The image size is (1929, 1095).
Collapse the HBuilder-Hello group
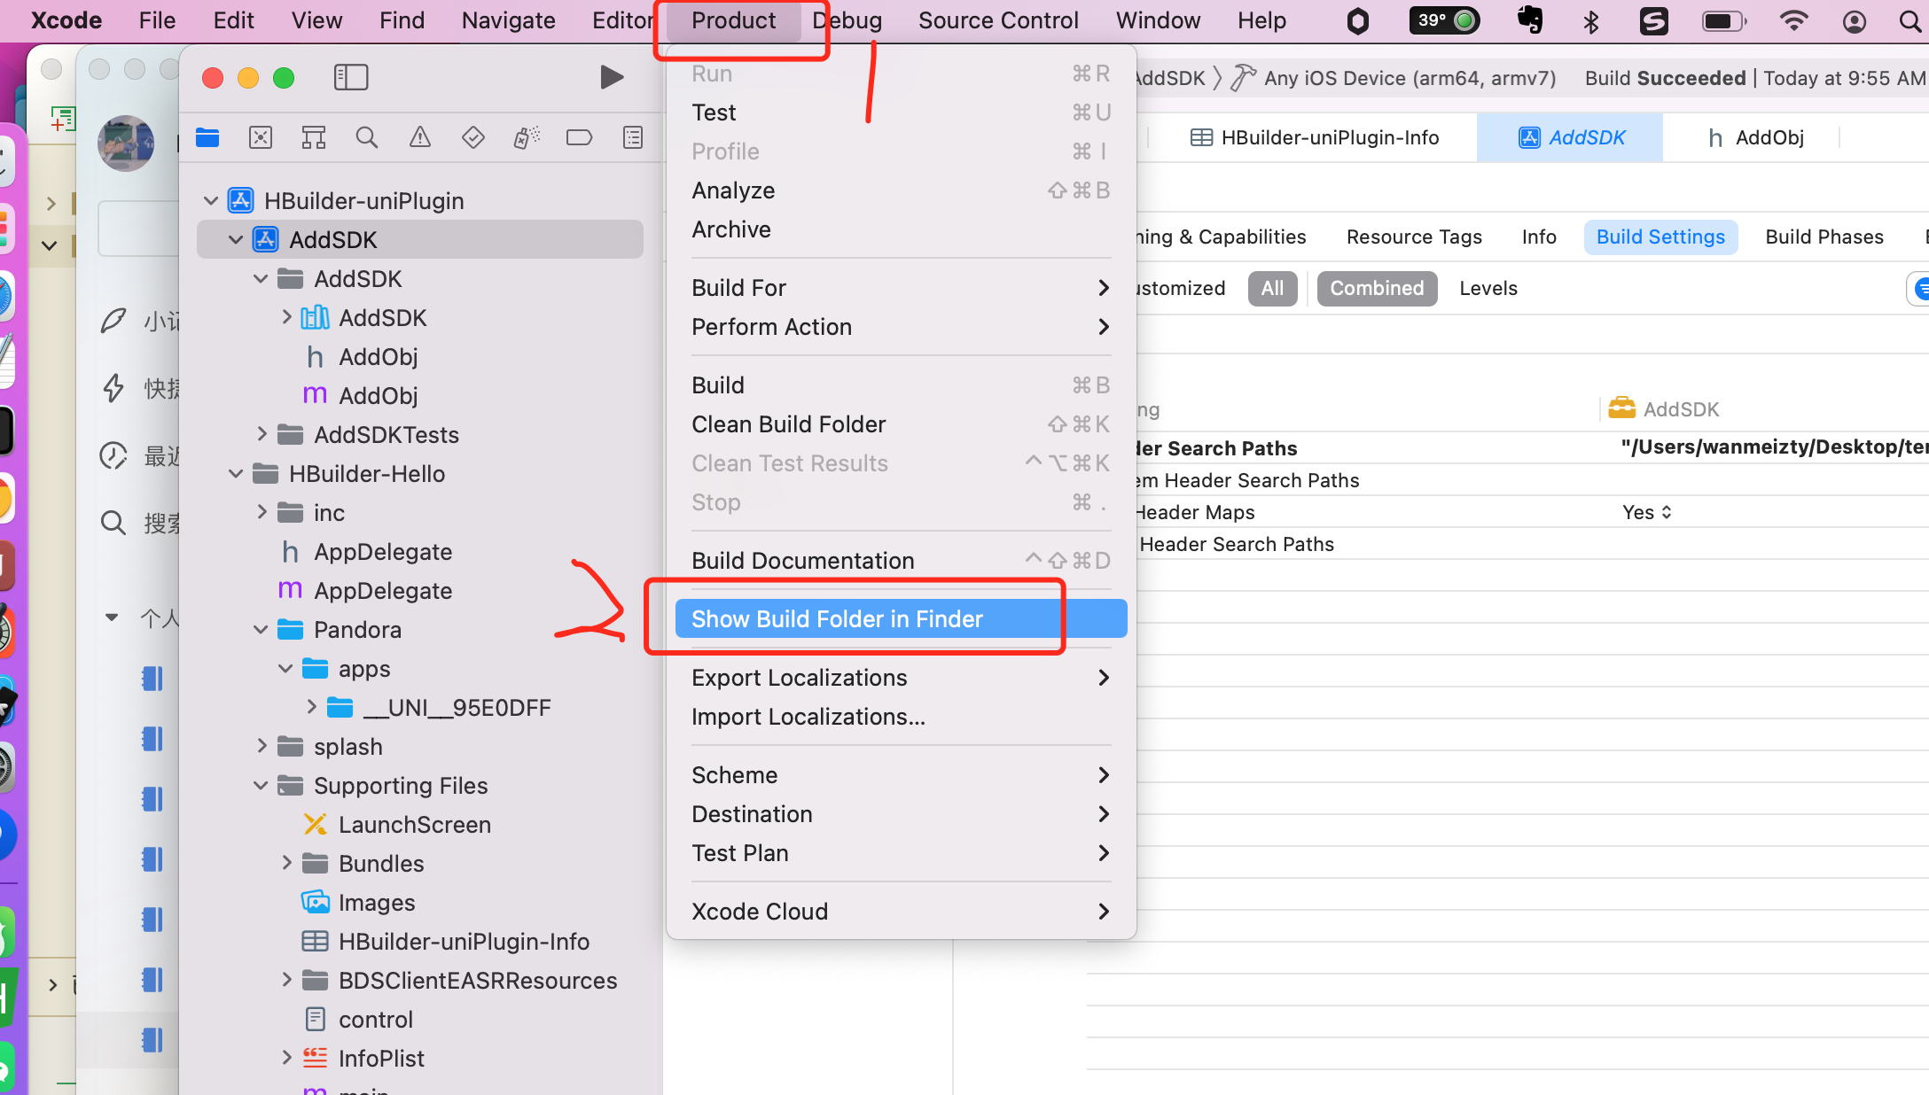tap(236, 474)
